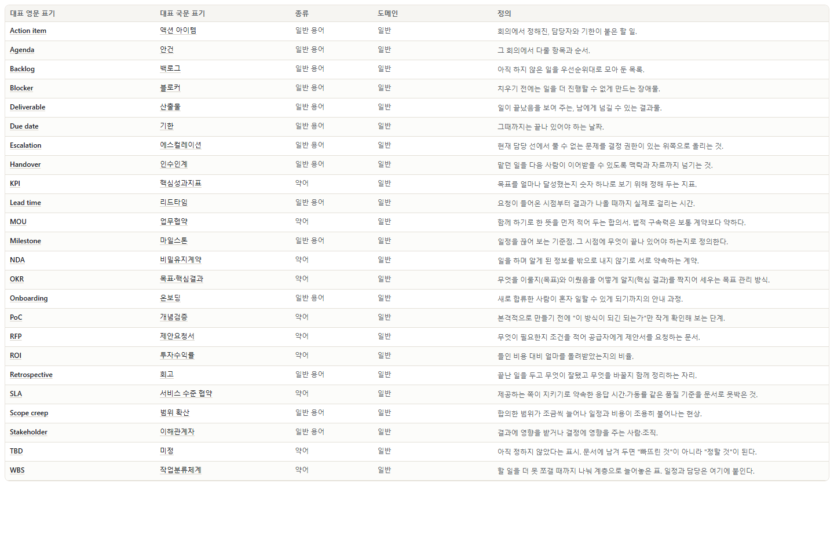Click the "ROI" term link
The height and width of the screenshot is (556, 834).
point(16,356)
